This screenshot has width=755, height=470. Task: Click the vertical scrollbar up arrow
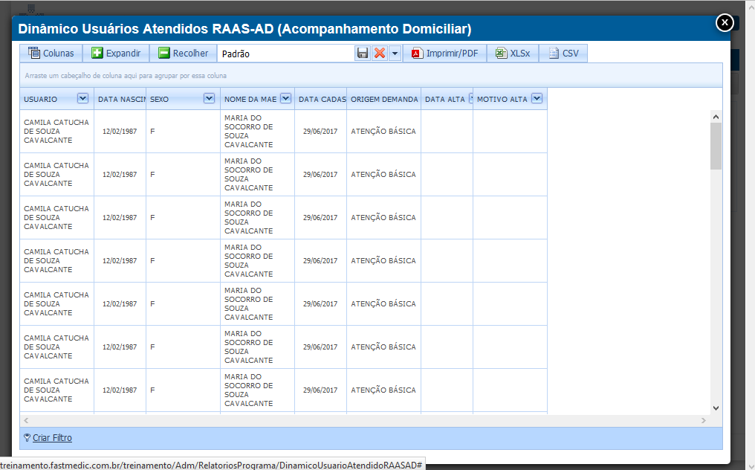716,117
